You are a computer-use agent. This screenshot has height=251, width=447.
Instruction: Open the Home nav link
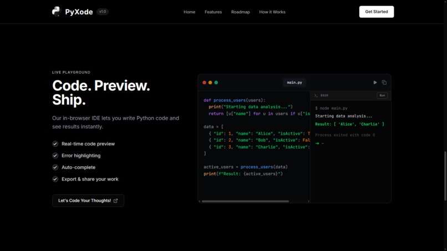click(189, 12)
